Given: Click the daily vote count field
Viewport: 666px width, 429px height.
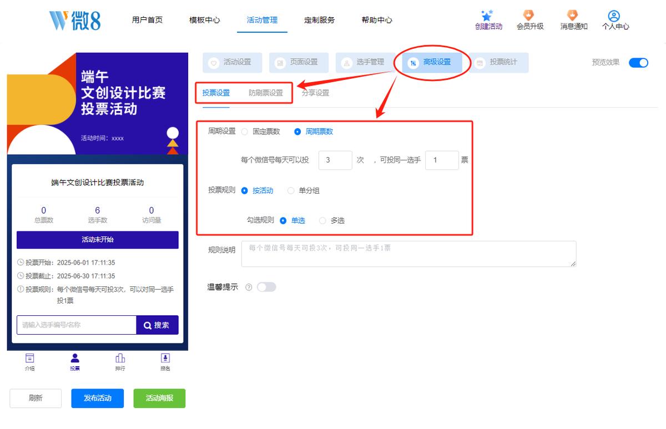Looking at the screenshot, I should (335, 160).
